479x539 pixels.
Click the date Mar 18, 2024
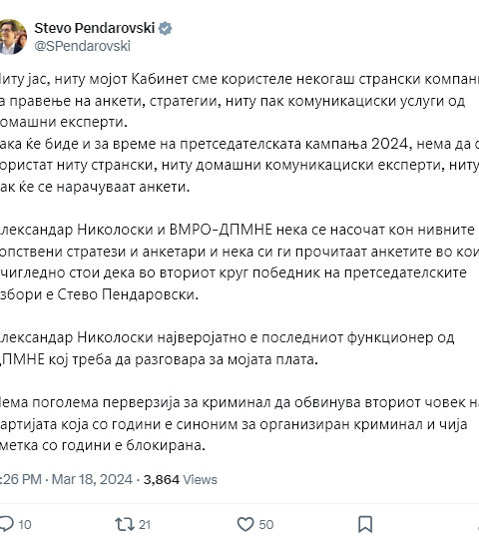pos(92,479)
